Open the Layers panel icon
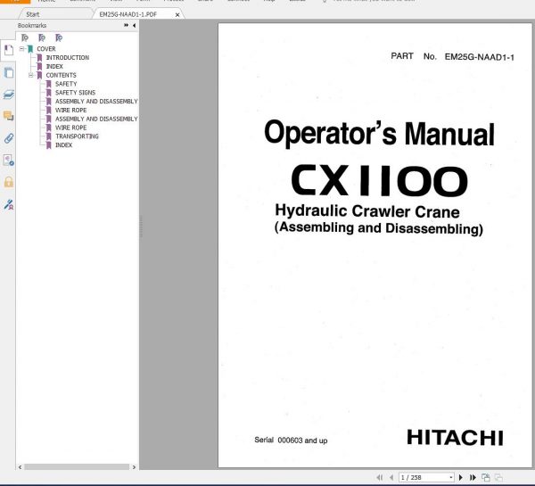This screenshot has width=535, height=486. click(9, 95)
